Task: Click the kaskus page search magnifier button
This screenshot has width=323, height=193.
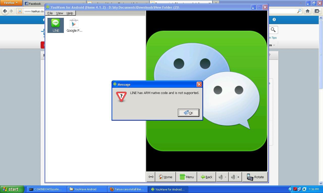Action: (273, 30)
